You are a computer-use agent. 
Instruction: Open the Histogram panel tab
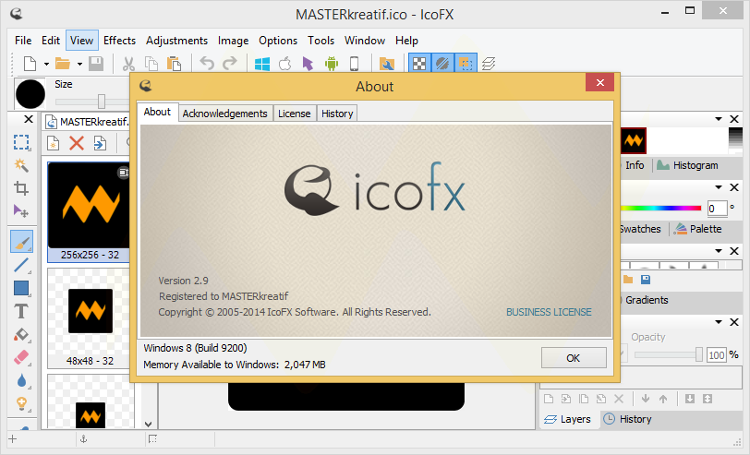(x=687, y=165)
